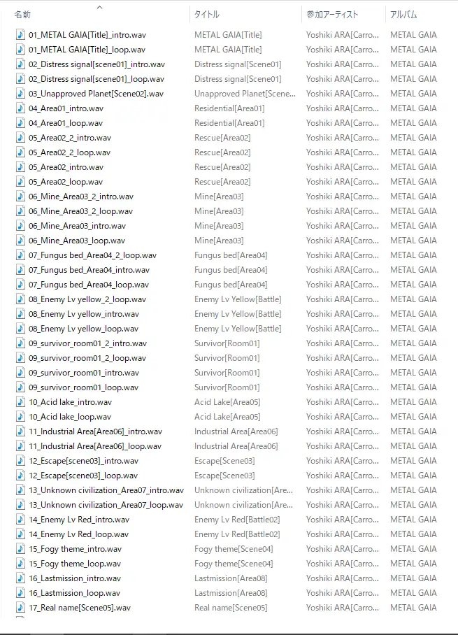Click the sort arrow above the 名前 column
Image resolution: width=458 pixels, height=635 pixels.
[99, 8]
